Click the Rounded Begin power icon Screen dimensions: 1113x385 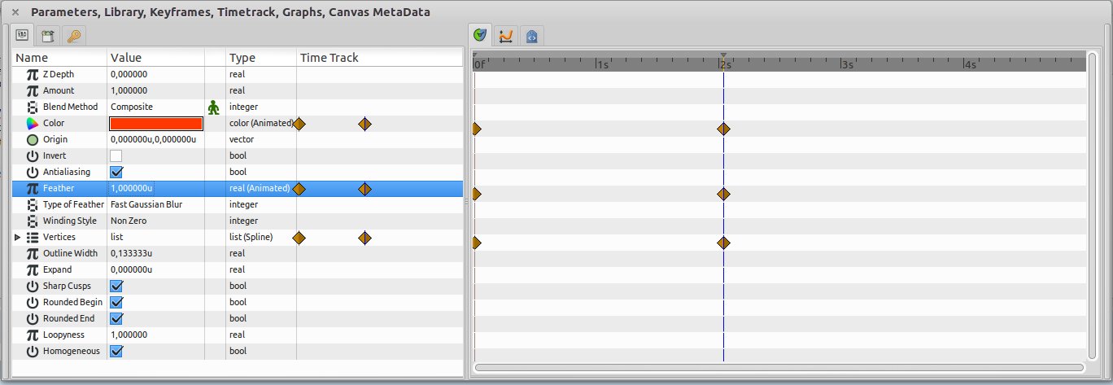33,302
